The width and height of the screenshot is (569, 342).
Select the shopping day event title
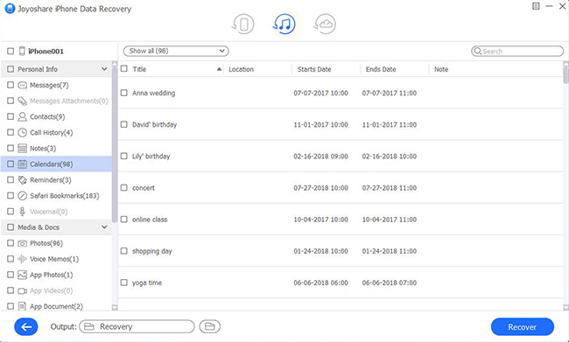[x=152, y=251]
